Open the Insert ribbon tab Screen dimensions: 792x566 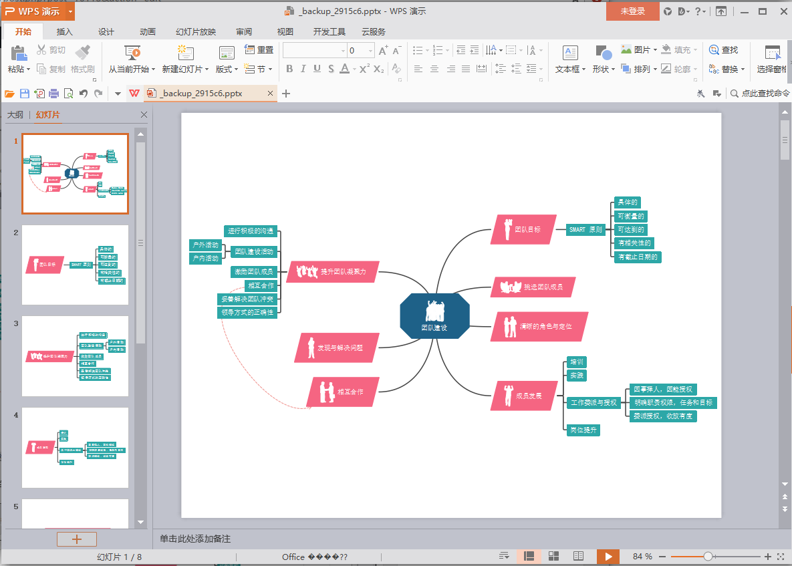click(x=64, y=31)
